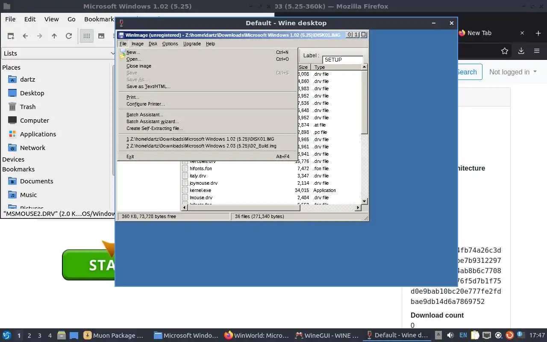Switch file manager to thumbnail view

(101, 36)
